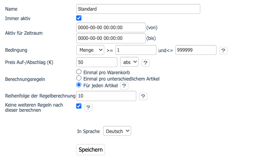Choose Einmal pro unterschiedlichem Artikel
256x167 pixels.
[x=79, y=79]
